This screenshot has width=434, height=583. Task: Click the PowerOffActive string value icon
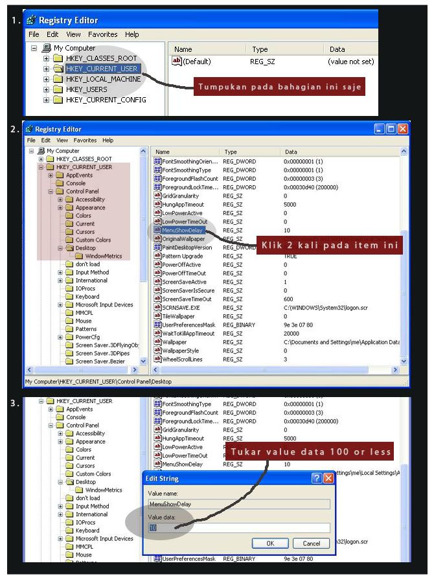157,264
